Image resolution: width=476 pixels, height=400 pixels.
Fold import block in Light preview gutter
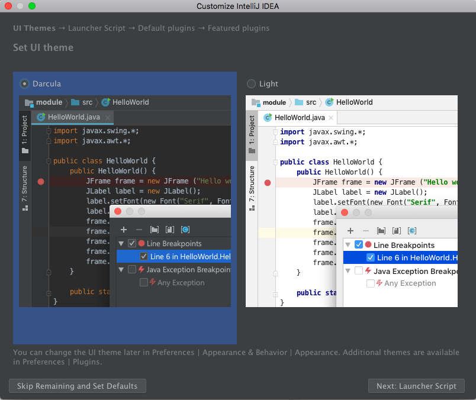tap(275, 132)
